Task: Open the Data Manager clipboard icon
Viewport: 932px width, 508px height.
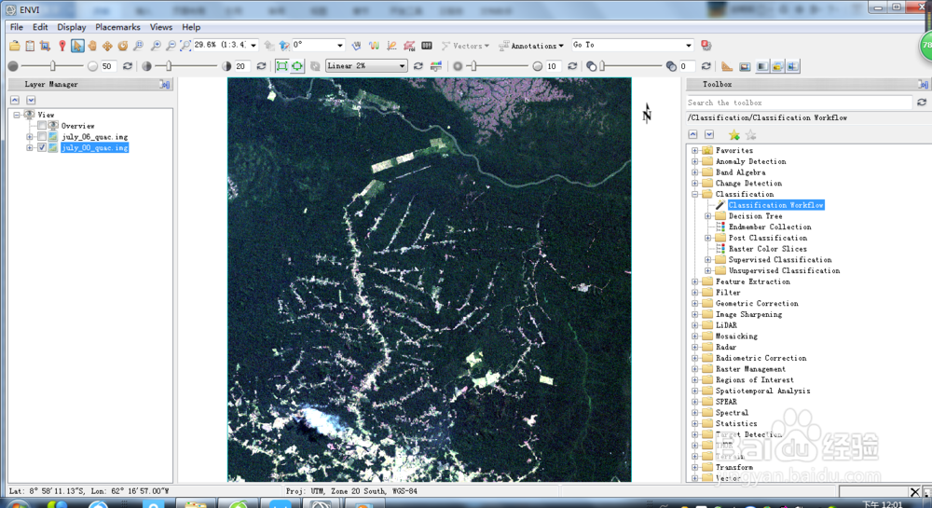Action: point(30,46)
